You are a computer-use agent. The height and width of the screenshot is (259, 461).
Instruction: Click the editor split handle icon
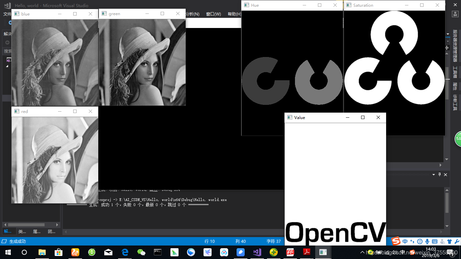448,48
